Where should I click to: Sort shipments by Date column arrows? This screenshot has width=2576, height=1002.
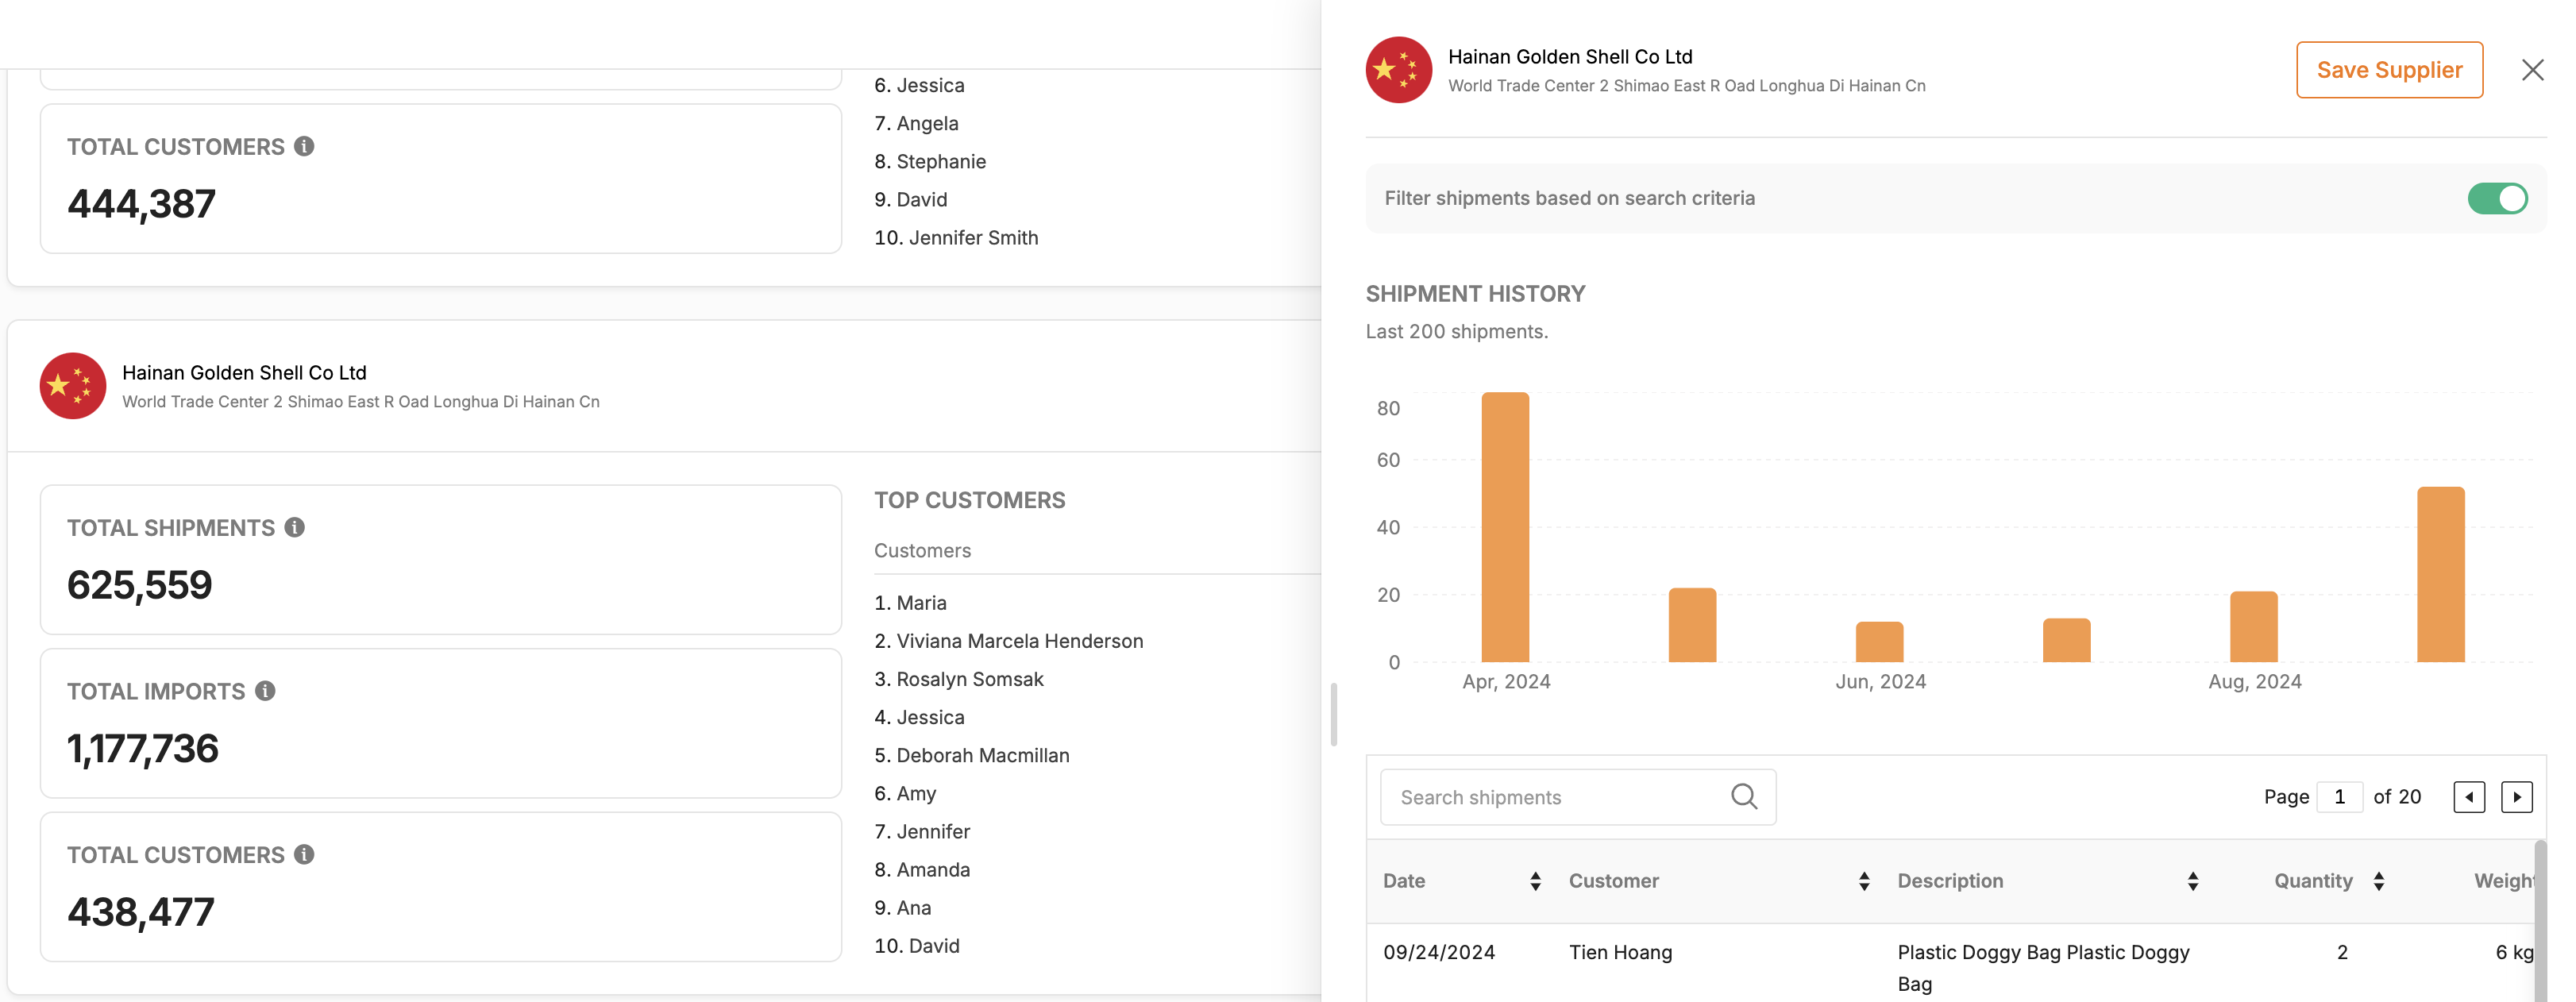(x=1535, y=881)
